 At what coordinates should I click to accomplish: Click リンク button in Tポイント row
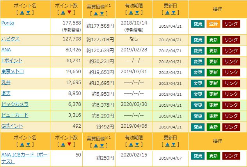pos(231,62)
